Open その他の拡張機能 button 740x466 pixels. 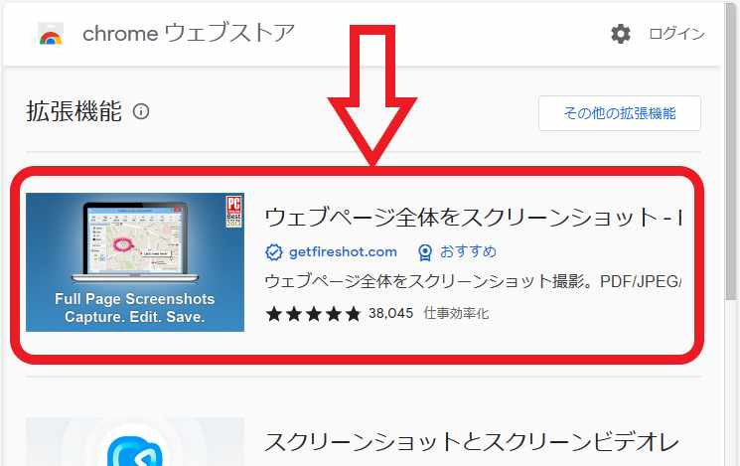(x=620, y=113)
